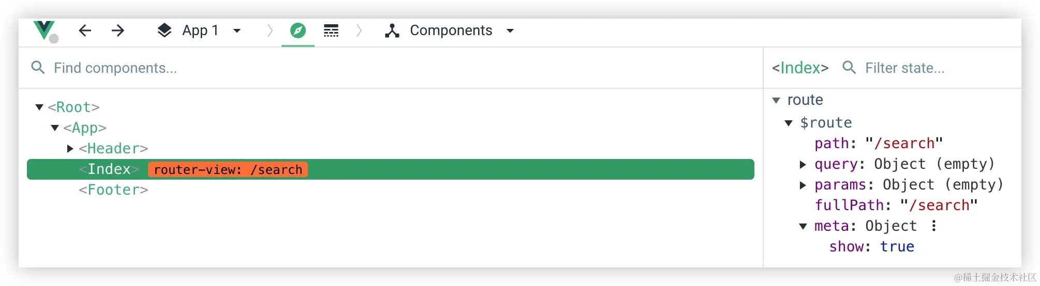Collapse the App tree node

click(x=55, y=128)
